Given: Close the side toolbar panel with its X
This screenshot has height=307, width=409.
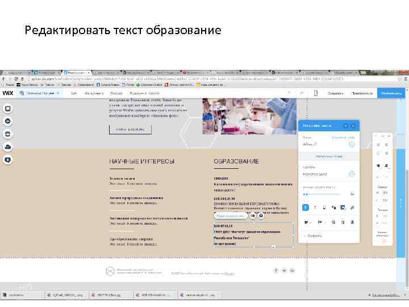Looking at the screenshot, I should tap(389, 136).
